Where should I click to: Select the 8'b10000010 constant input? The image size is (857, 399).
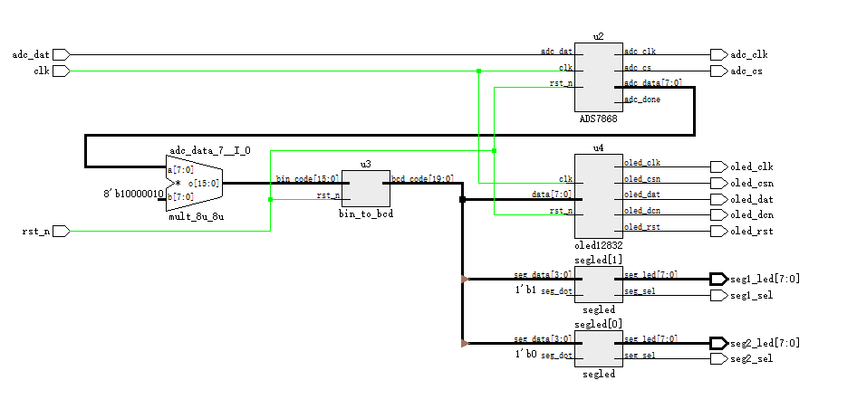coord(133,194)
